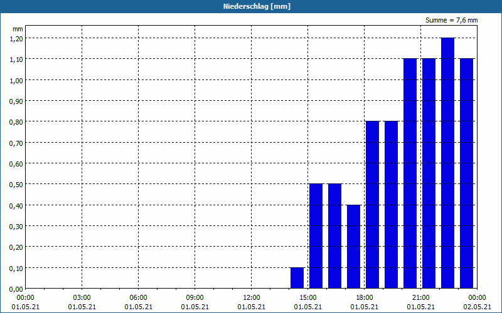Click the Niederschlag [mm] chart title
Viewport: 502px width, 313px height.
(257, 6)
